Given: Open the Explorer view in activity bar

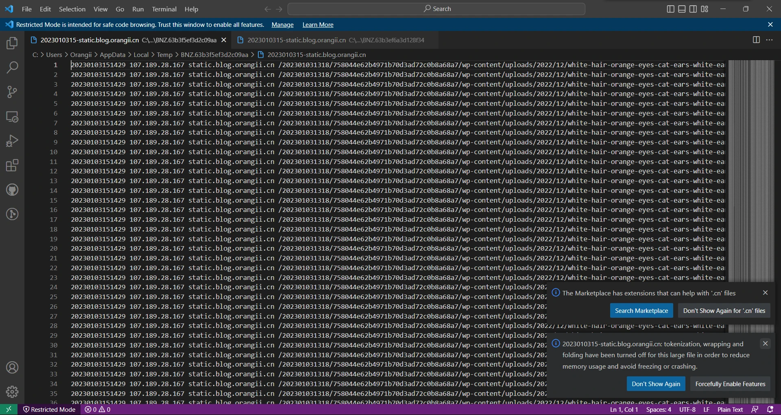Looking at the screenshot, I should [12, 43].
